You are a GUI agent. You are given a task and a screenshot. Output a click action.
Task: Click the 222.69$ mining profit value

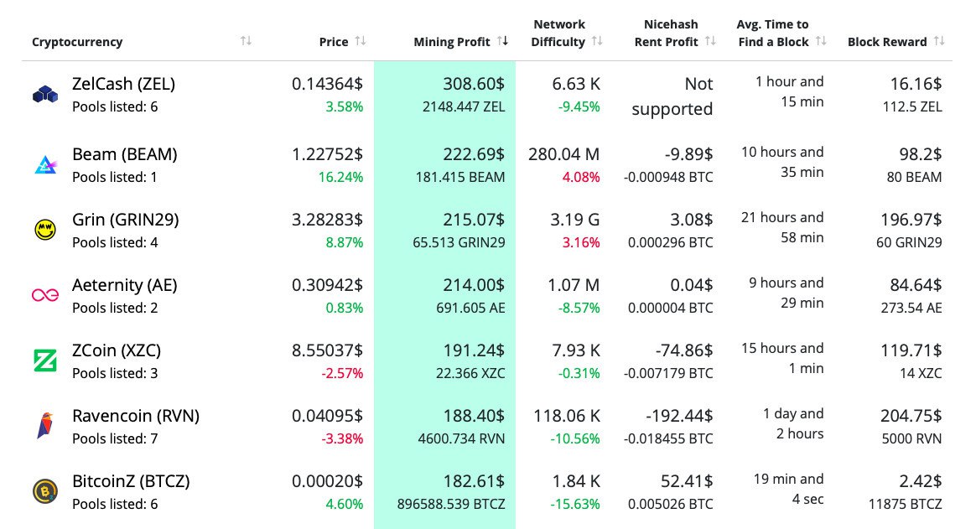click(x=474, y=154)
